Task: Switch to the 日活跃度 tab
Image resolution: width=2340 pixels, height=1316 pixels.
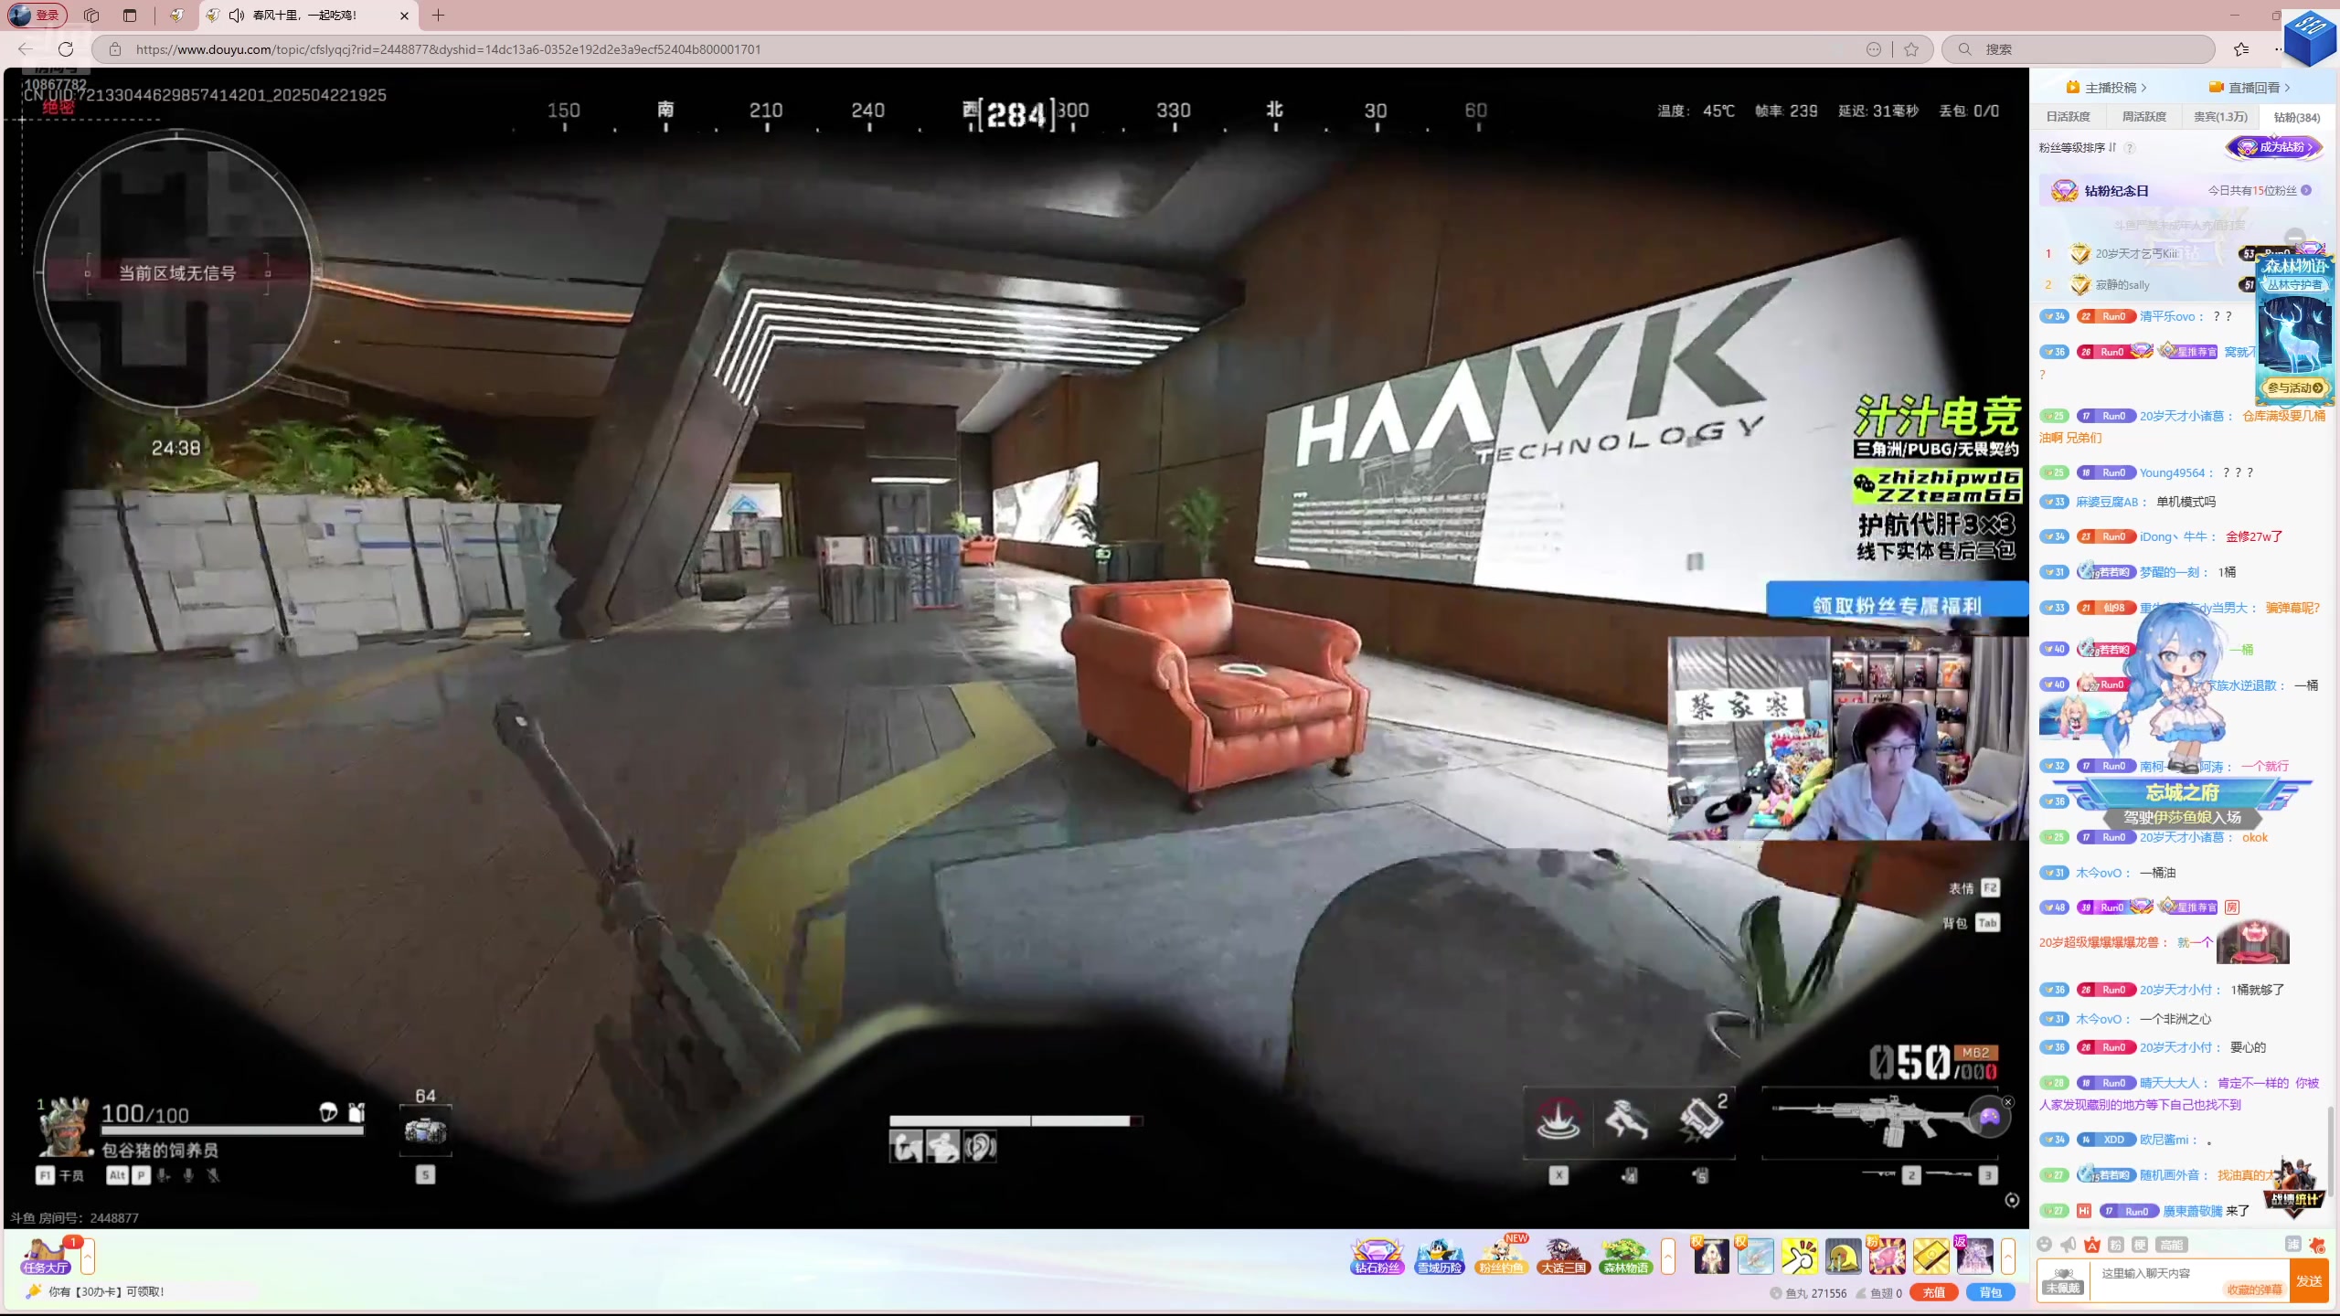Action: [x=2068, y=117]
